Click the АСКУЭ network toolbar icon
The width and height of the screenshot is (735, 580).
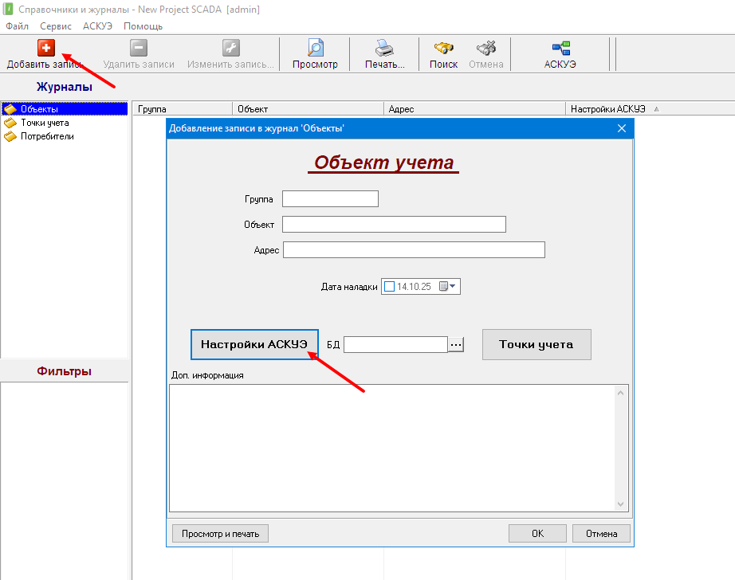[560, 48]
